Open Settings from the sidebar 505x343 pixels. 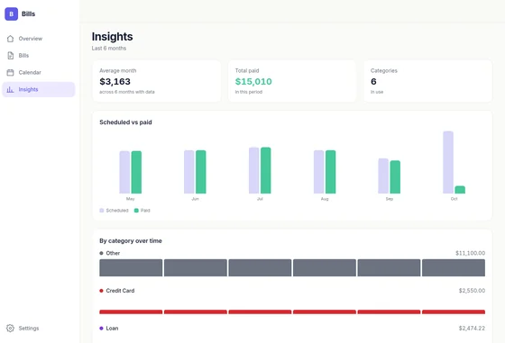pyautogui.click(x=39, y=329)
